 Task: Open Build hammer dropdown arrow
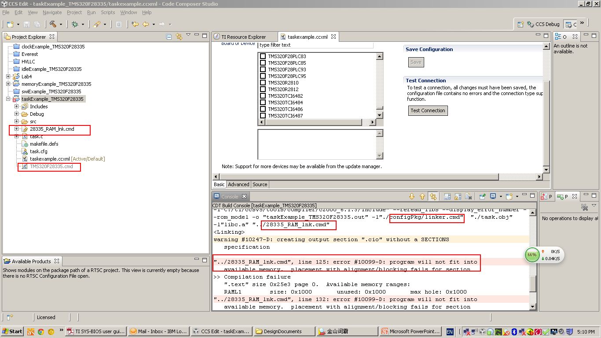(61, 25)
